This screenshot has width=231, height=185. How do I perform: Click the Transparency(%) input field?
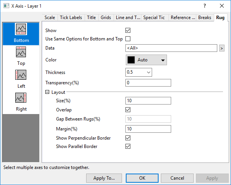[x=148, y=83]
